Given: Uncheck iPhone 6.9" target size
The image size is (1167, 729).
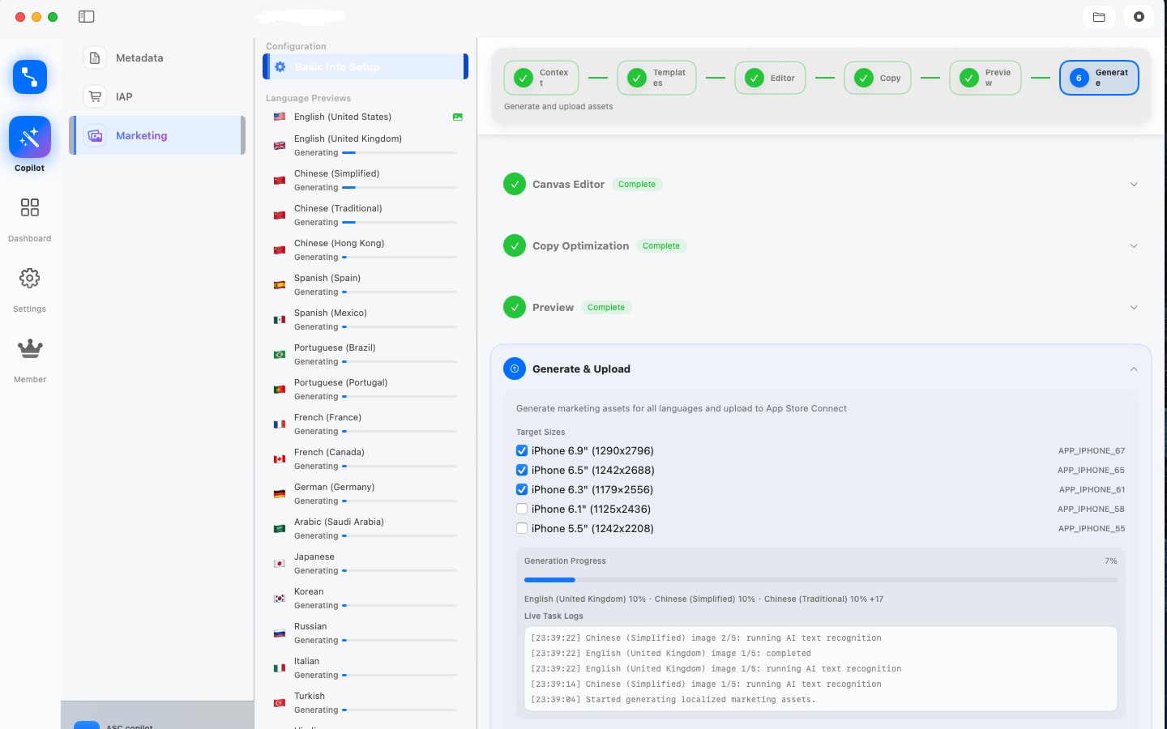Looking at the screenshot, I should pyautogui.click(x=522, y=450).
